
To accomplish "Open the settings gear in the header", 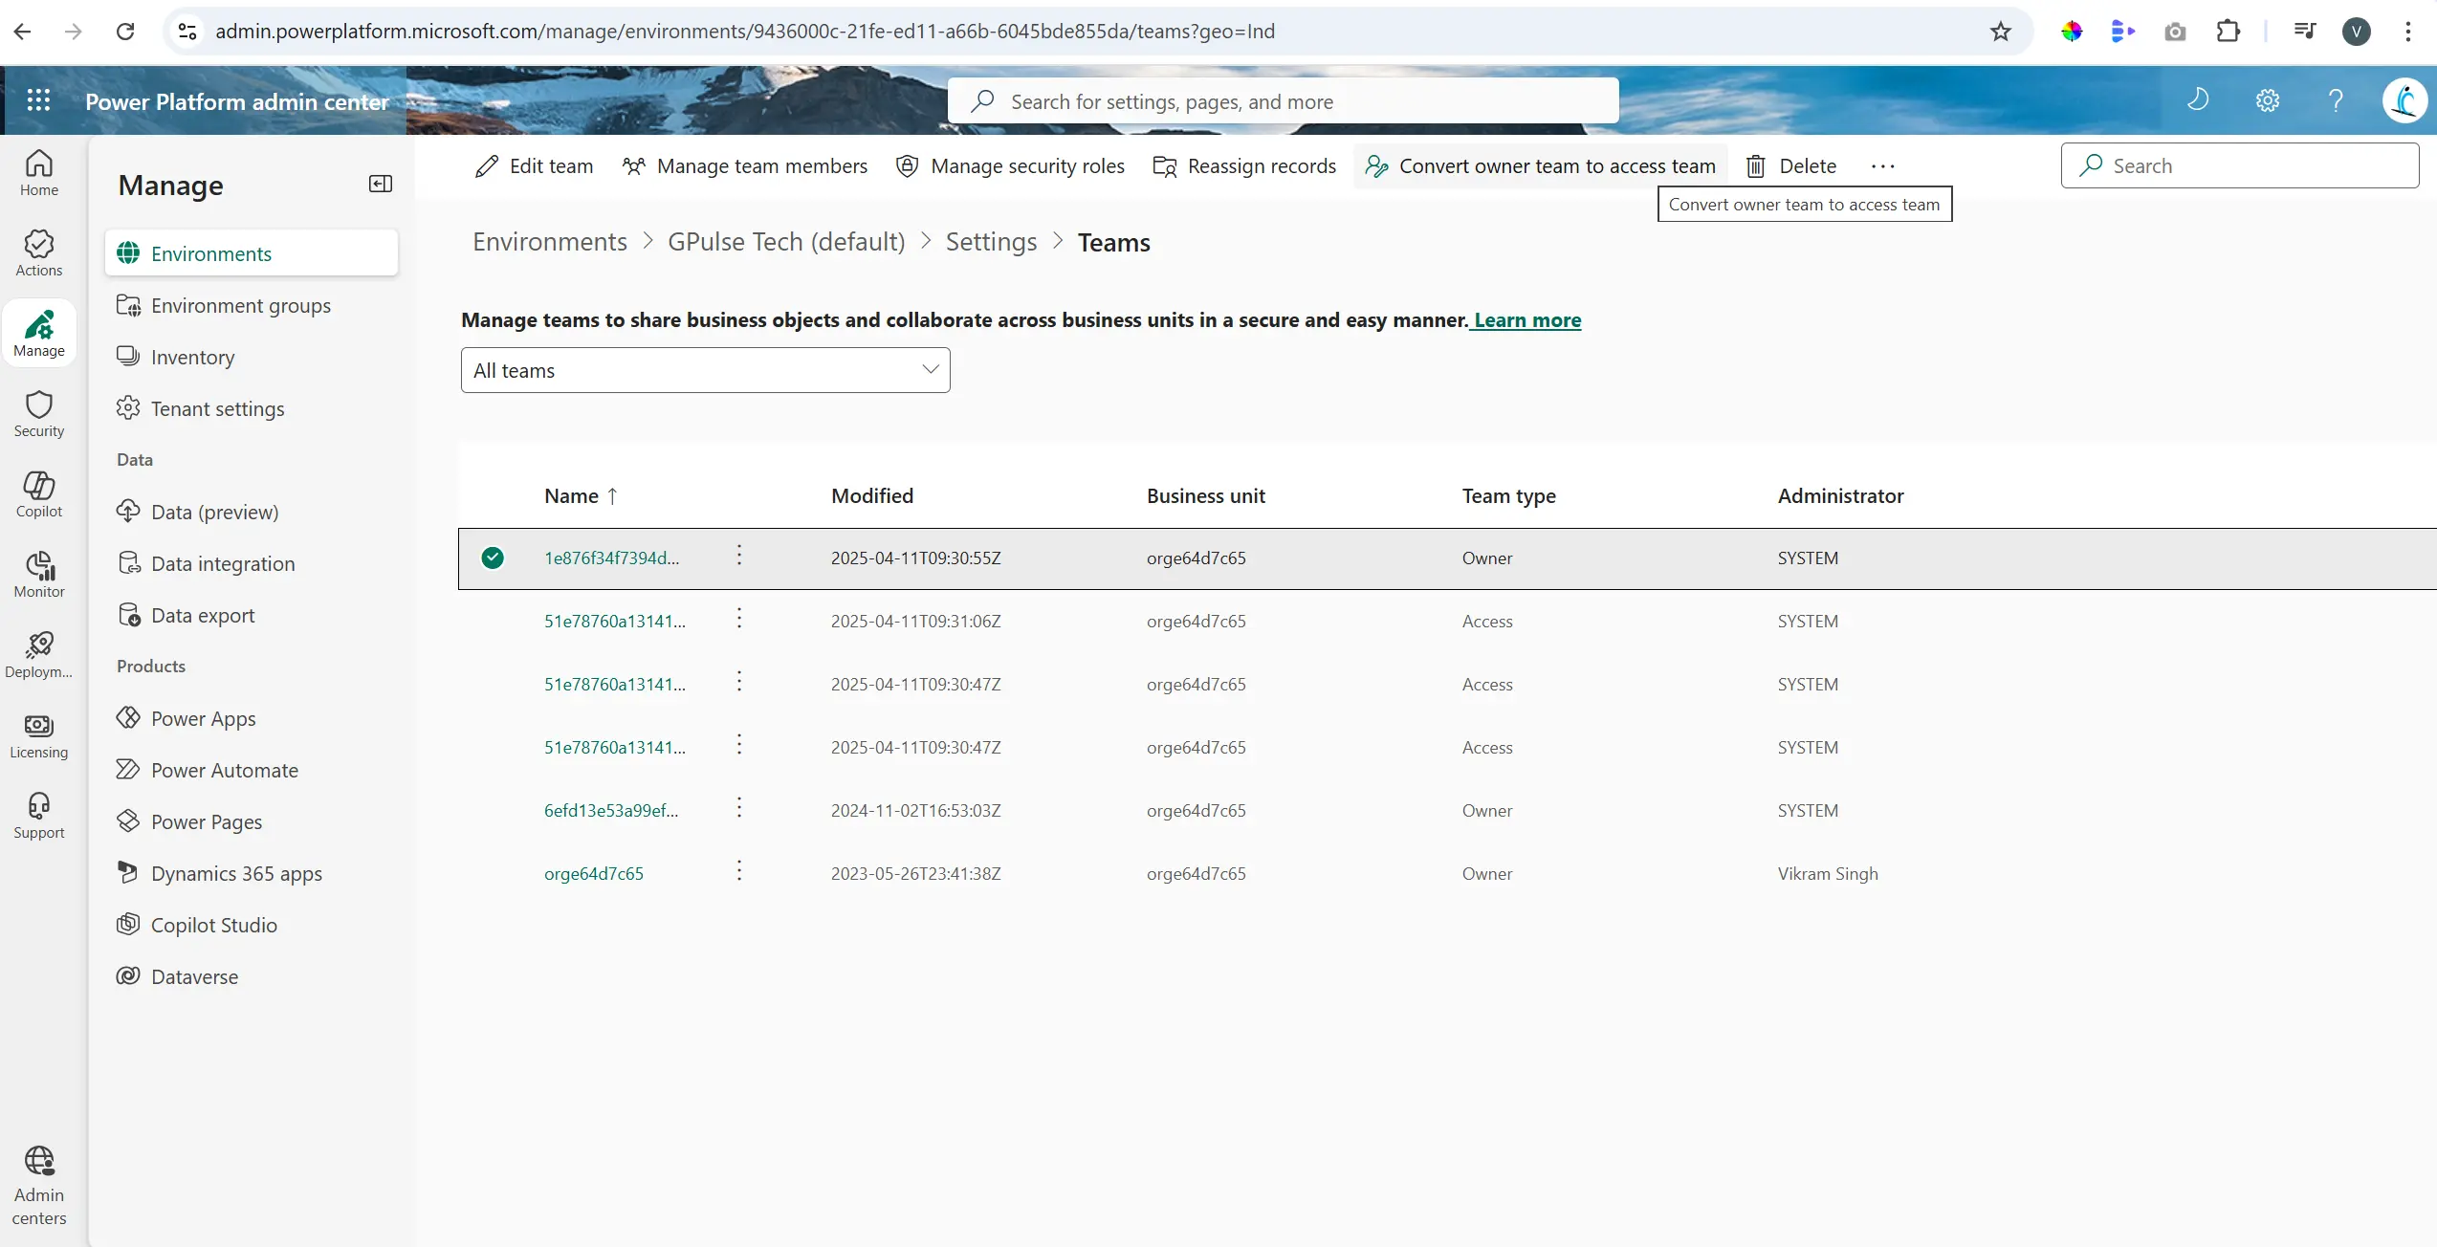I will (2267, 99).
